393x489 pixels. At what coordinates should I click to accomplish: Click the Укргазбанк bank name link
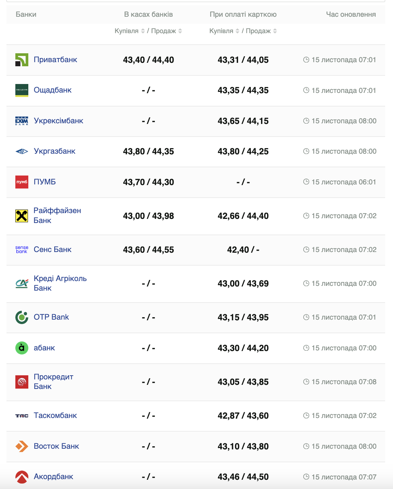(x=55, y=151)
